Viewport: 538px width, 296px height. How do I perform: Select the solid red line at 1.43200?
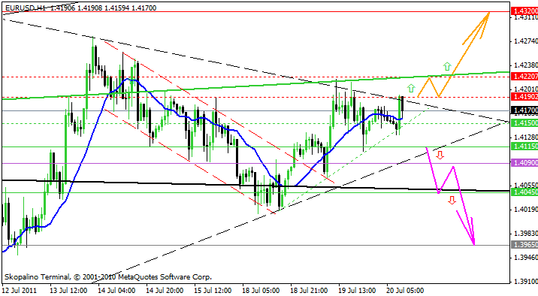255,12
